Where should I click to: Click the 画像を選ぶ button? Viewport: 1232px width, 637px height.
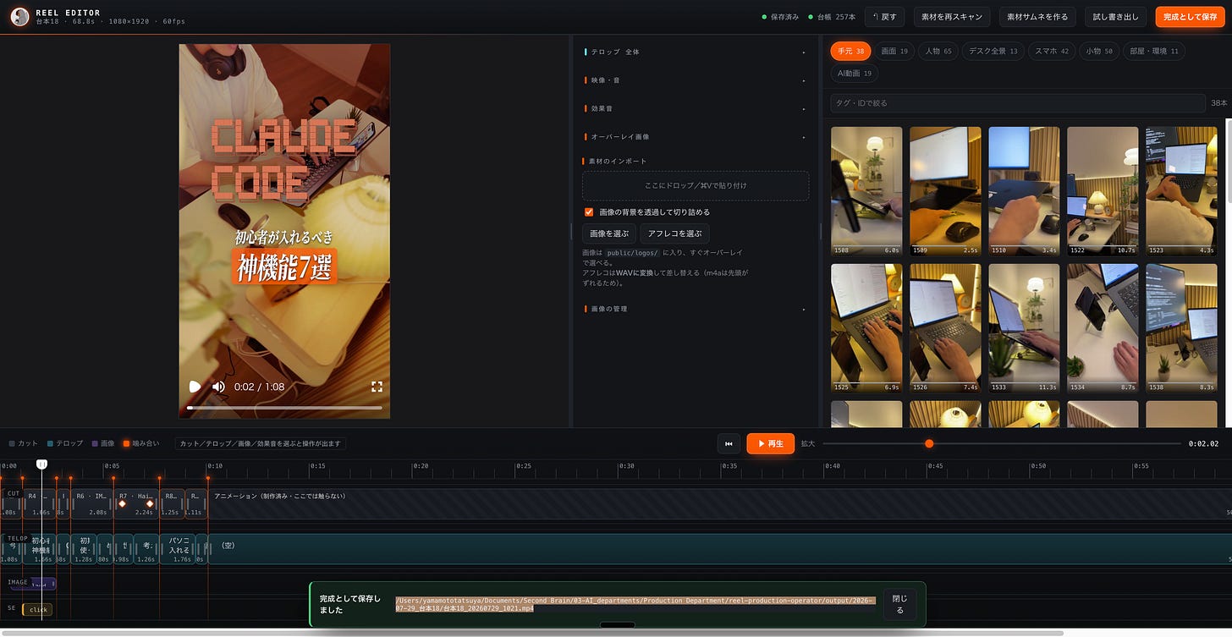click(x=609, y=233)
